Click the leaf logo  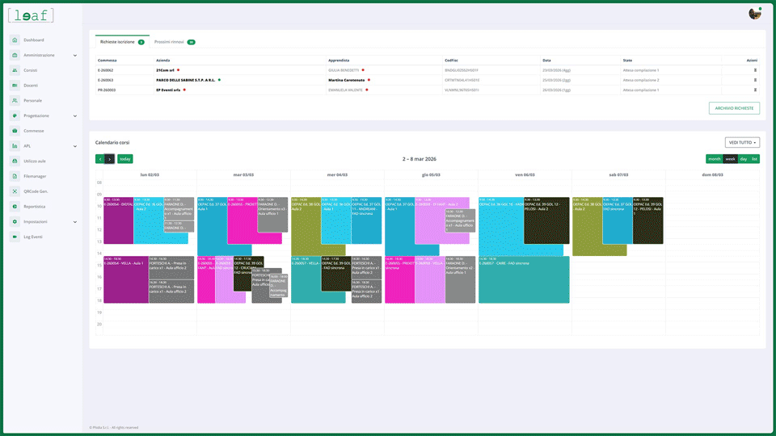click(31, 15)
